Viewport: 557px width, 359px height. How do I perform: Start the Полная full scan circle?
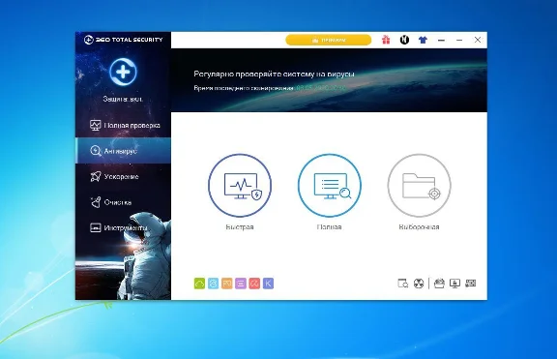[x=330, y=185]
